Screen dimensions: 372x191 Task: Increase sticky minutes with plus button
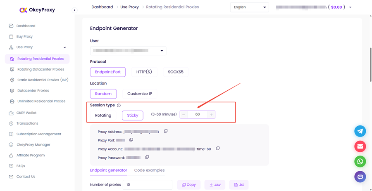coord(211,115)
